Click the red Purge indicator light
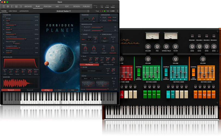The image size is (221, 136). click(x=101, y=11)
